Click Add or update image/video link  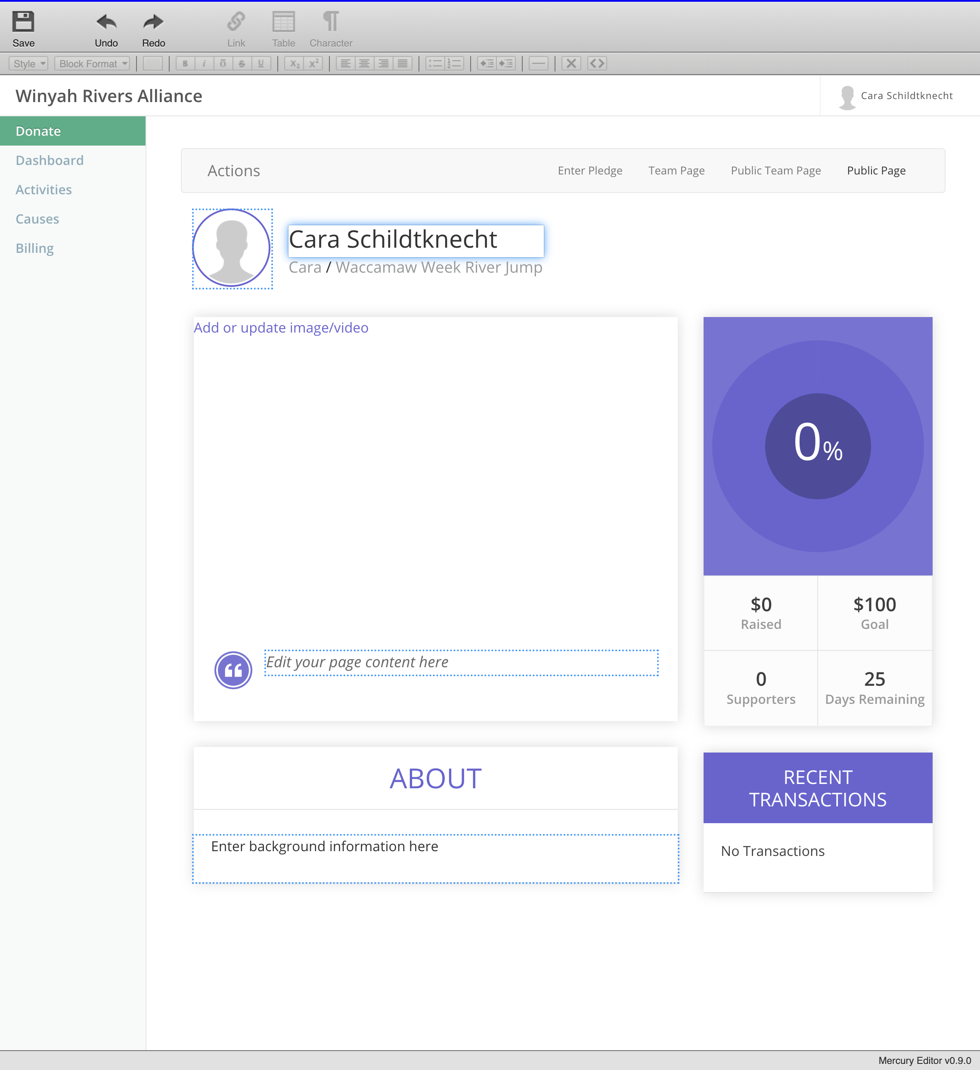pos(281,327)
